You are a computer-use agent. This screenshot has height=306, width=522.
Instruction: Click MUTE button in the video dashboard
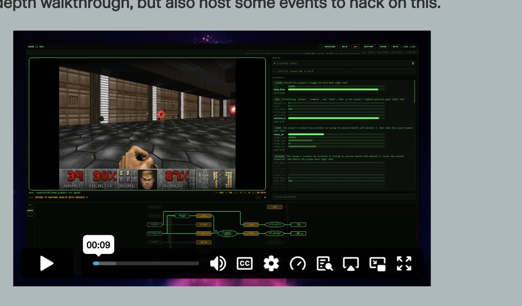tap(395, 46)
